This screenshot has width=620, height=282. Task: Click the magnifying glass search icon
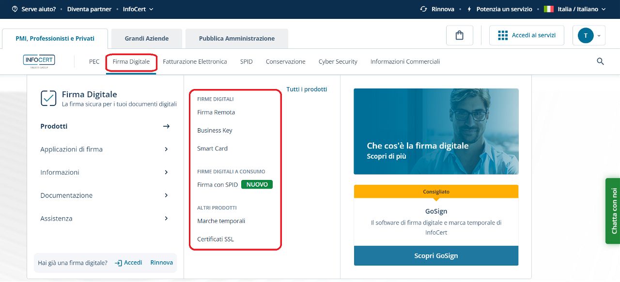(x=600, y=61)
